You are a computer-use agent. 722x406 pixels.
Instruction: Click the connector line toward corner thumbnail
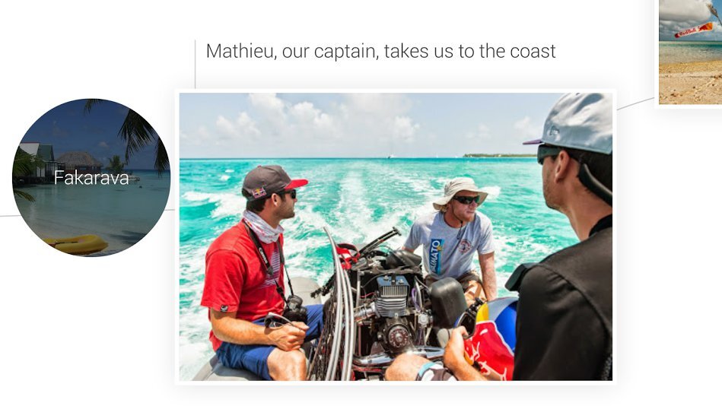click(x=635, y=104)
